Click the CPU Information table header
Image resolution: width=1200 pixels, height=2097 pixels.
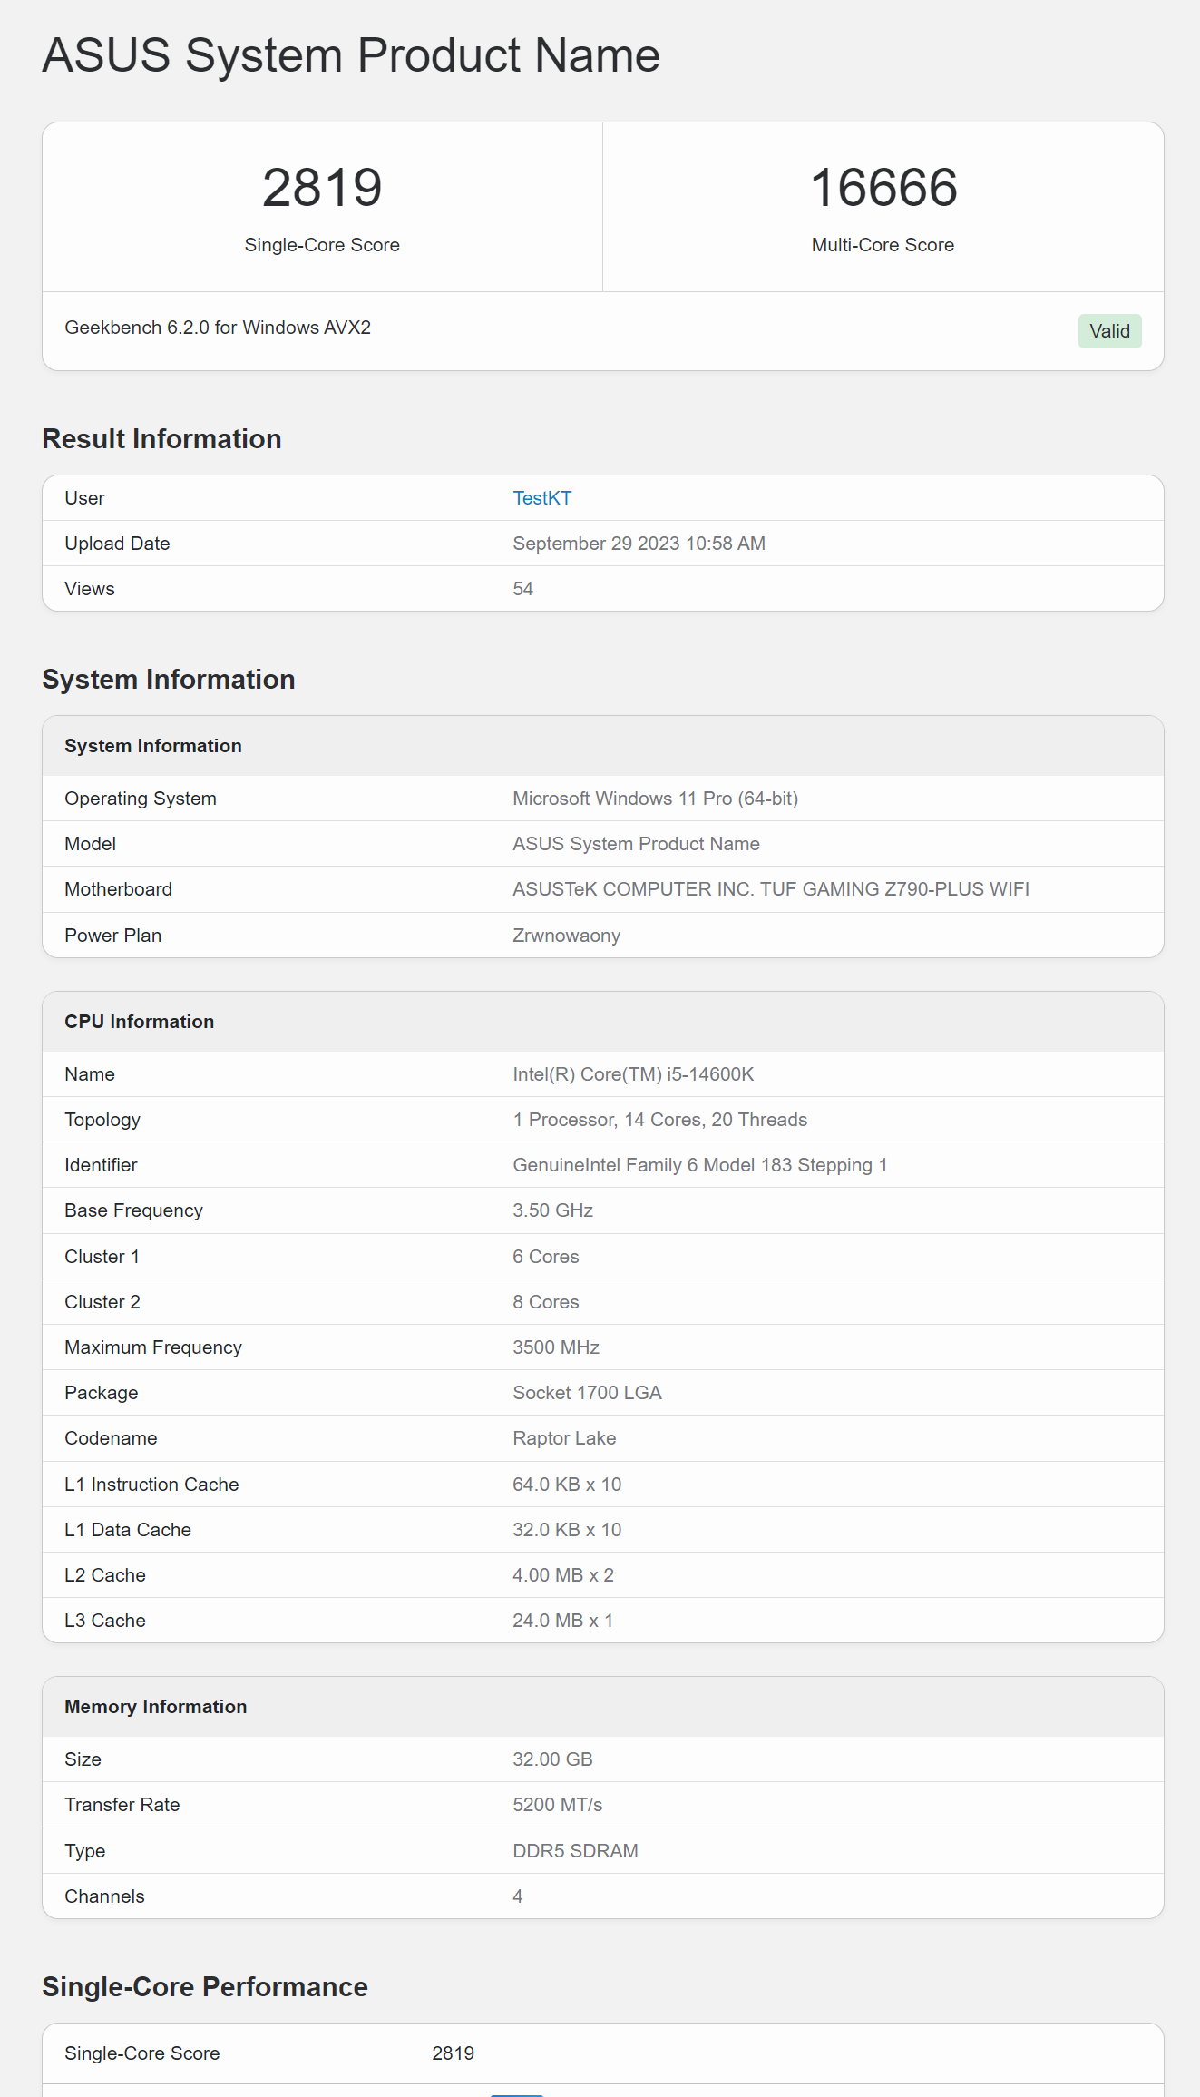[139, 1022]
